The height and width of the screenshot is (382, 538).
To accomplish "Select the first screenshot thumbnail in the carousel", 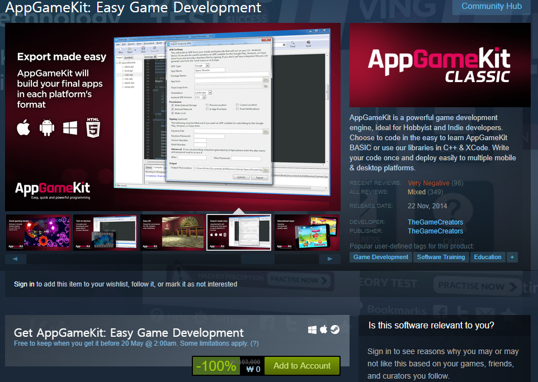I will click(39, 232).
